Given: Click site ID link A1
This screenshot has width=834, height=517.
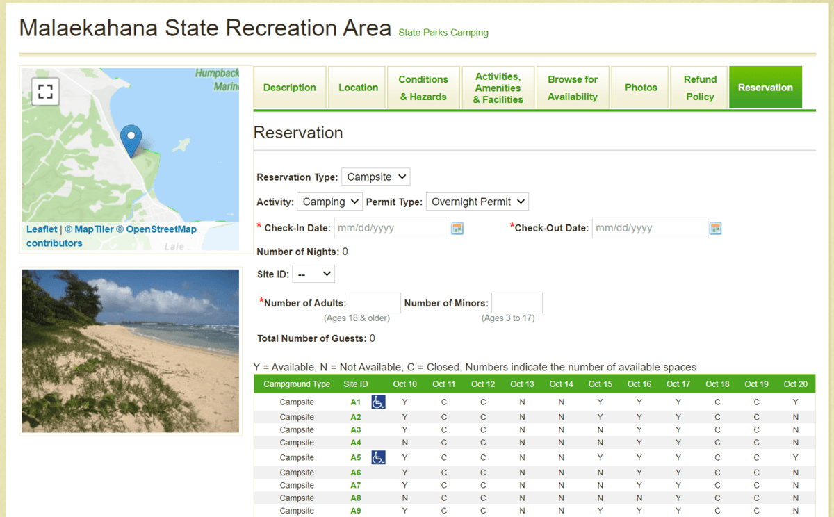Looking at the screenshot, I should (356, 402).
